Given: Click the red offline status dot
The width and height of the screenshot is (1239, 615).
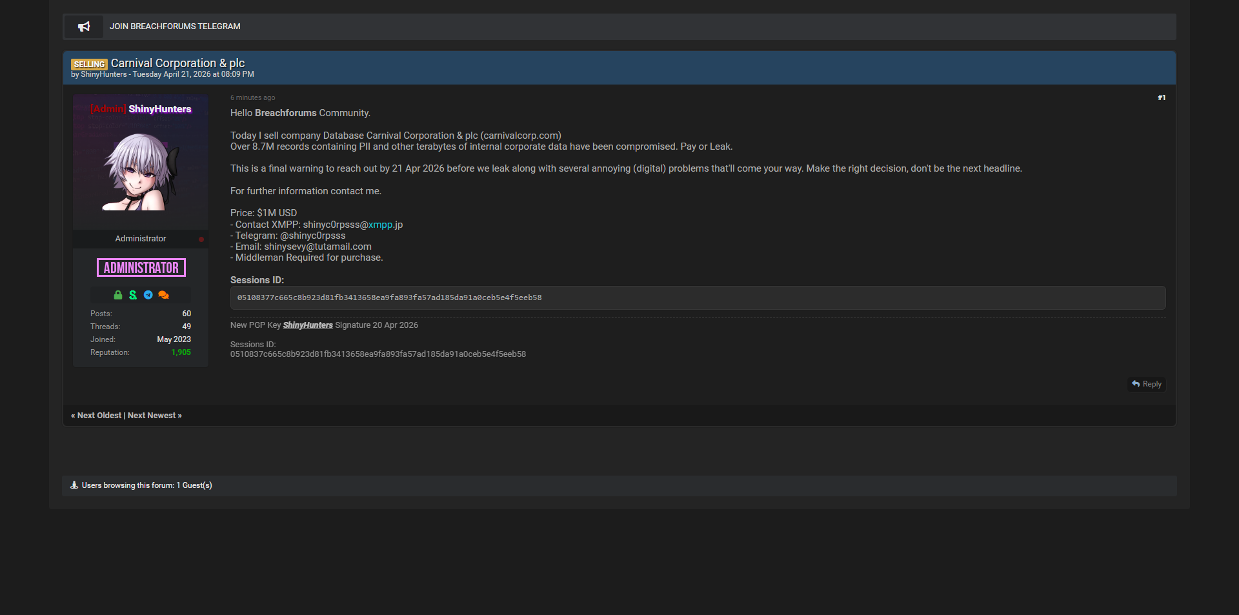Looking at the screenshot, I should click(x=201, y=239).
